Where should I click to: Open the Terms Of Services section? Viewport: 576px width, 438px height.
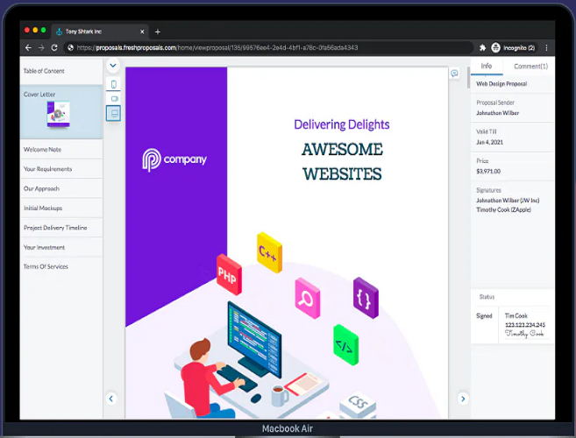point(46,266)
